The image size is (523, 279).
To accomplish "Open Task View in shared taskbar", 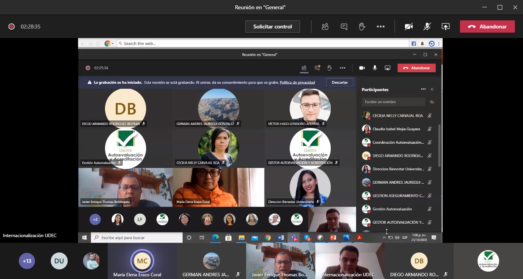I will pos(202,237).
